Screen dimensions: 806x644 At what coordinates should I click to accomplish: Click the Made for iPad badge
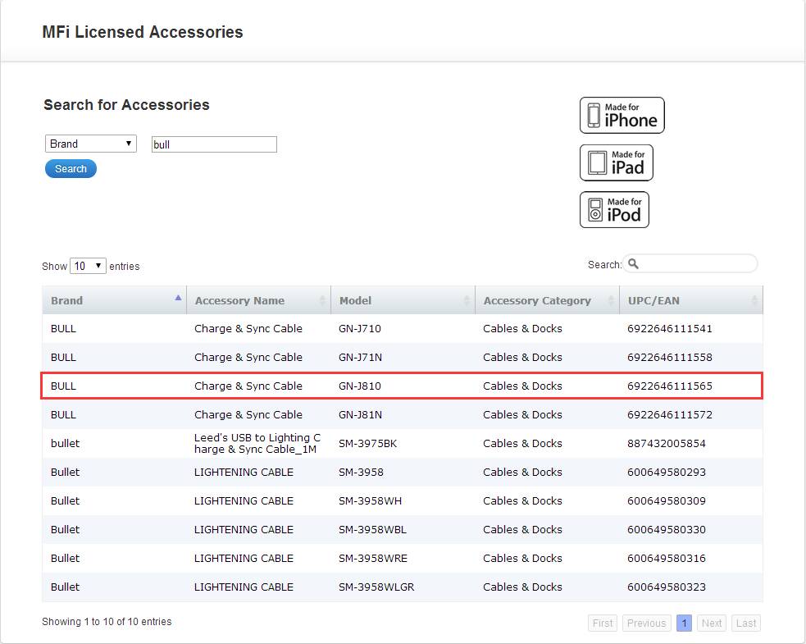617,162
